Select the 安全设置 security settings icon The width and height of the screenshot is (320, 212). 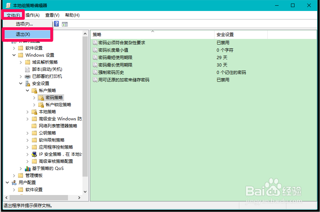pyautogui.click(x=28, y=83)
